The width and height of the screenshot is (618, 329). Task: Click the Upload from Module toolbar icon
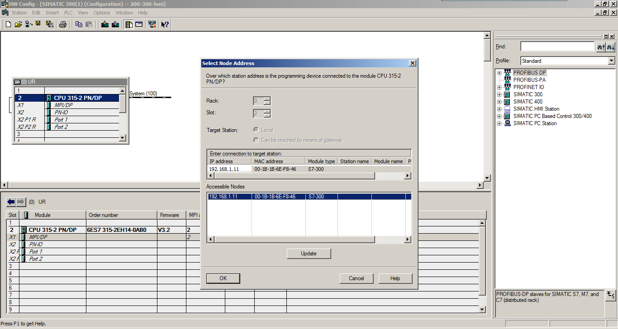(115, 24)
